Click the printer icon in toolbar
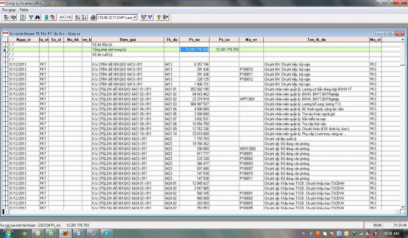This screenshot has height=238, width=408. [x=93, y=17]
